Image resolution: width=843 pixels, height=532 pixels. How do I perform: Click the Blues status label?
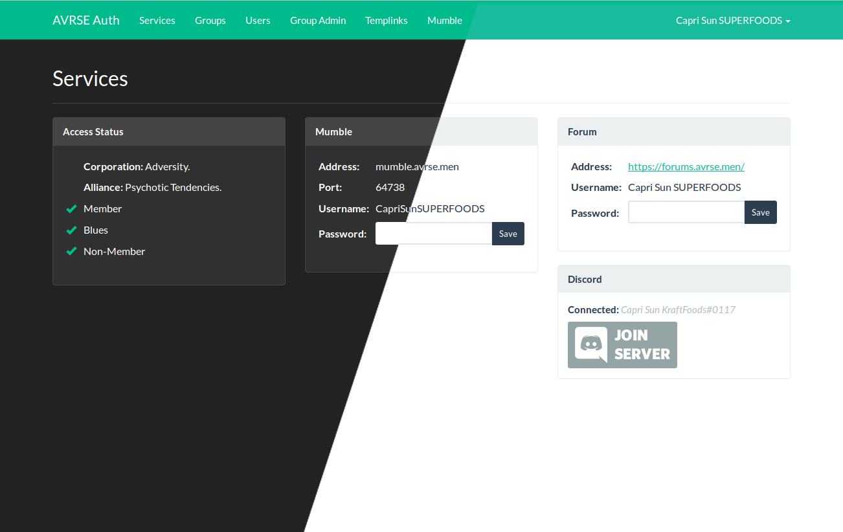[x=96, y=230]
